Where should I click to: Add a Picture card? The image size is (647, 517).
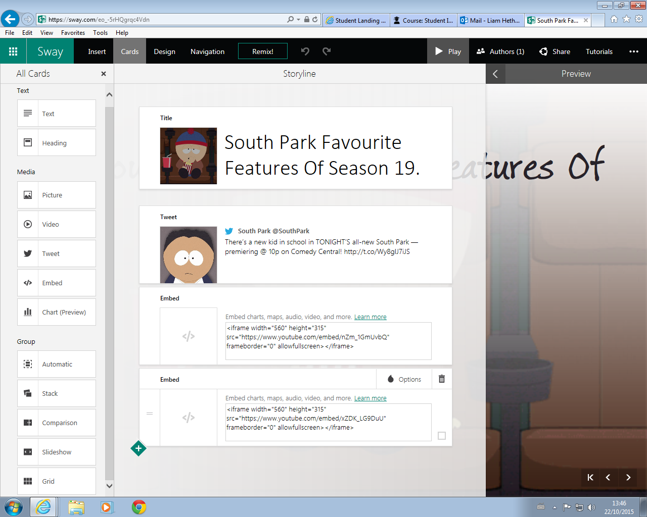[x=57, y=195]
